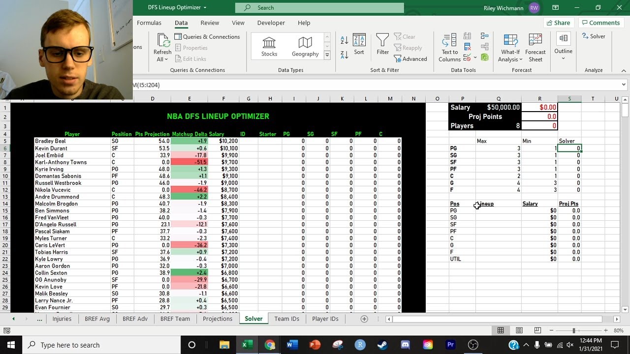Expand Refresh All dropdown arrow
The width and height of the screenshot is (630, 354).
coord(166,59)
